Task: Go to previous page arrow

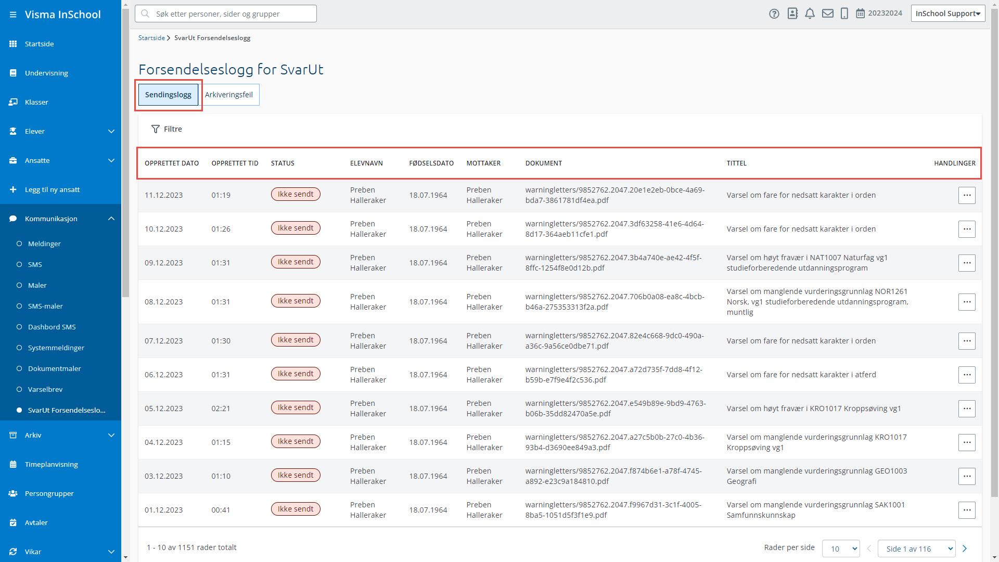Action: pos(869,548)
